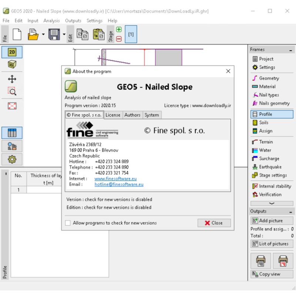The image size is (296, 296).
Task: Click the Close button in About dialog
Action: pos(214,223)
